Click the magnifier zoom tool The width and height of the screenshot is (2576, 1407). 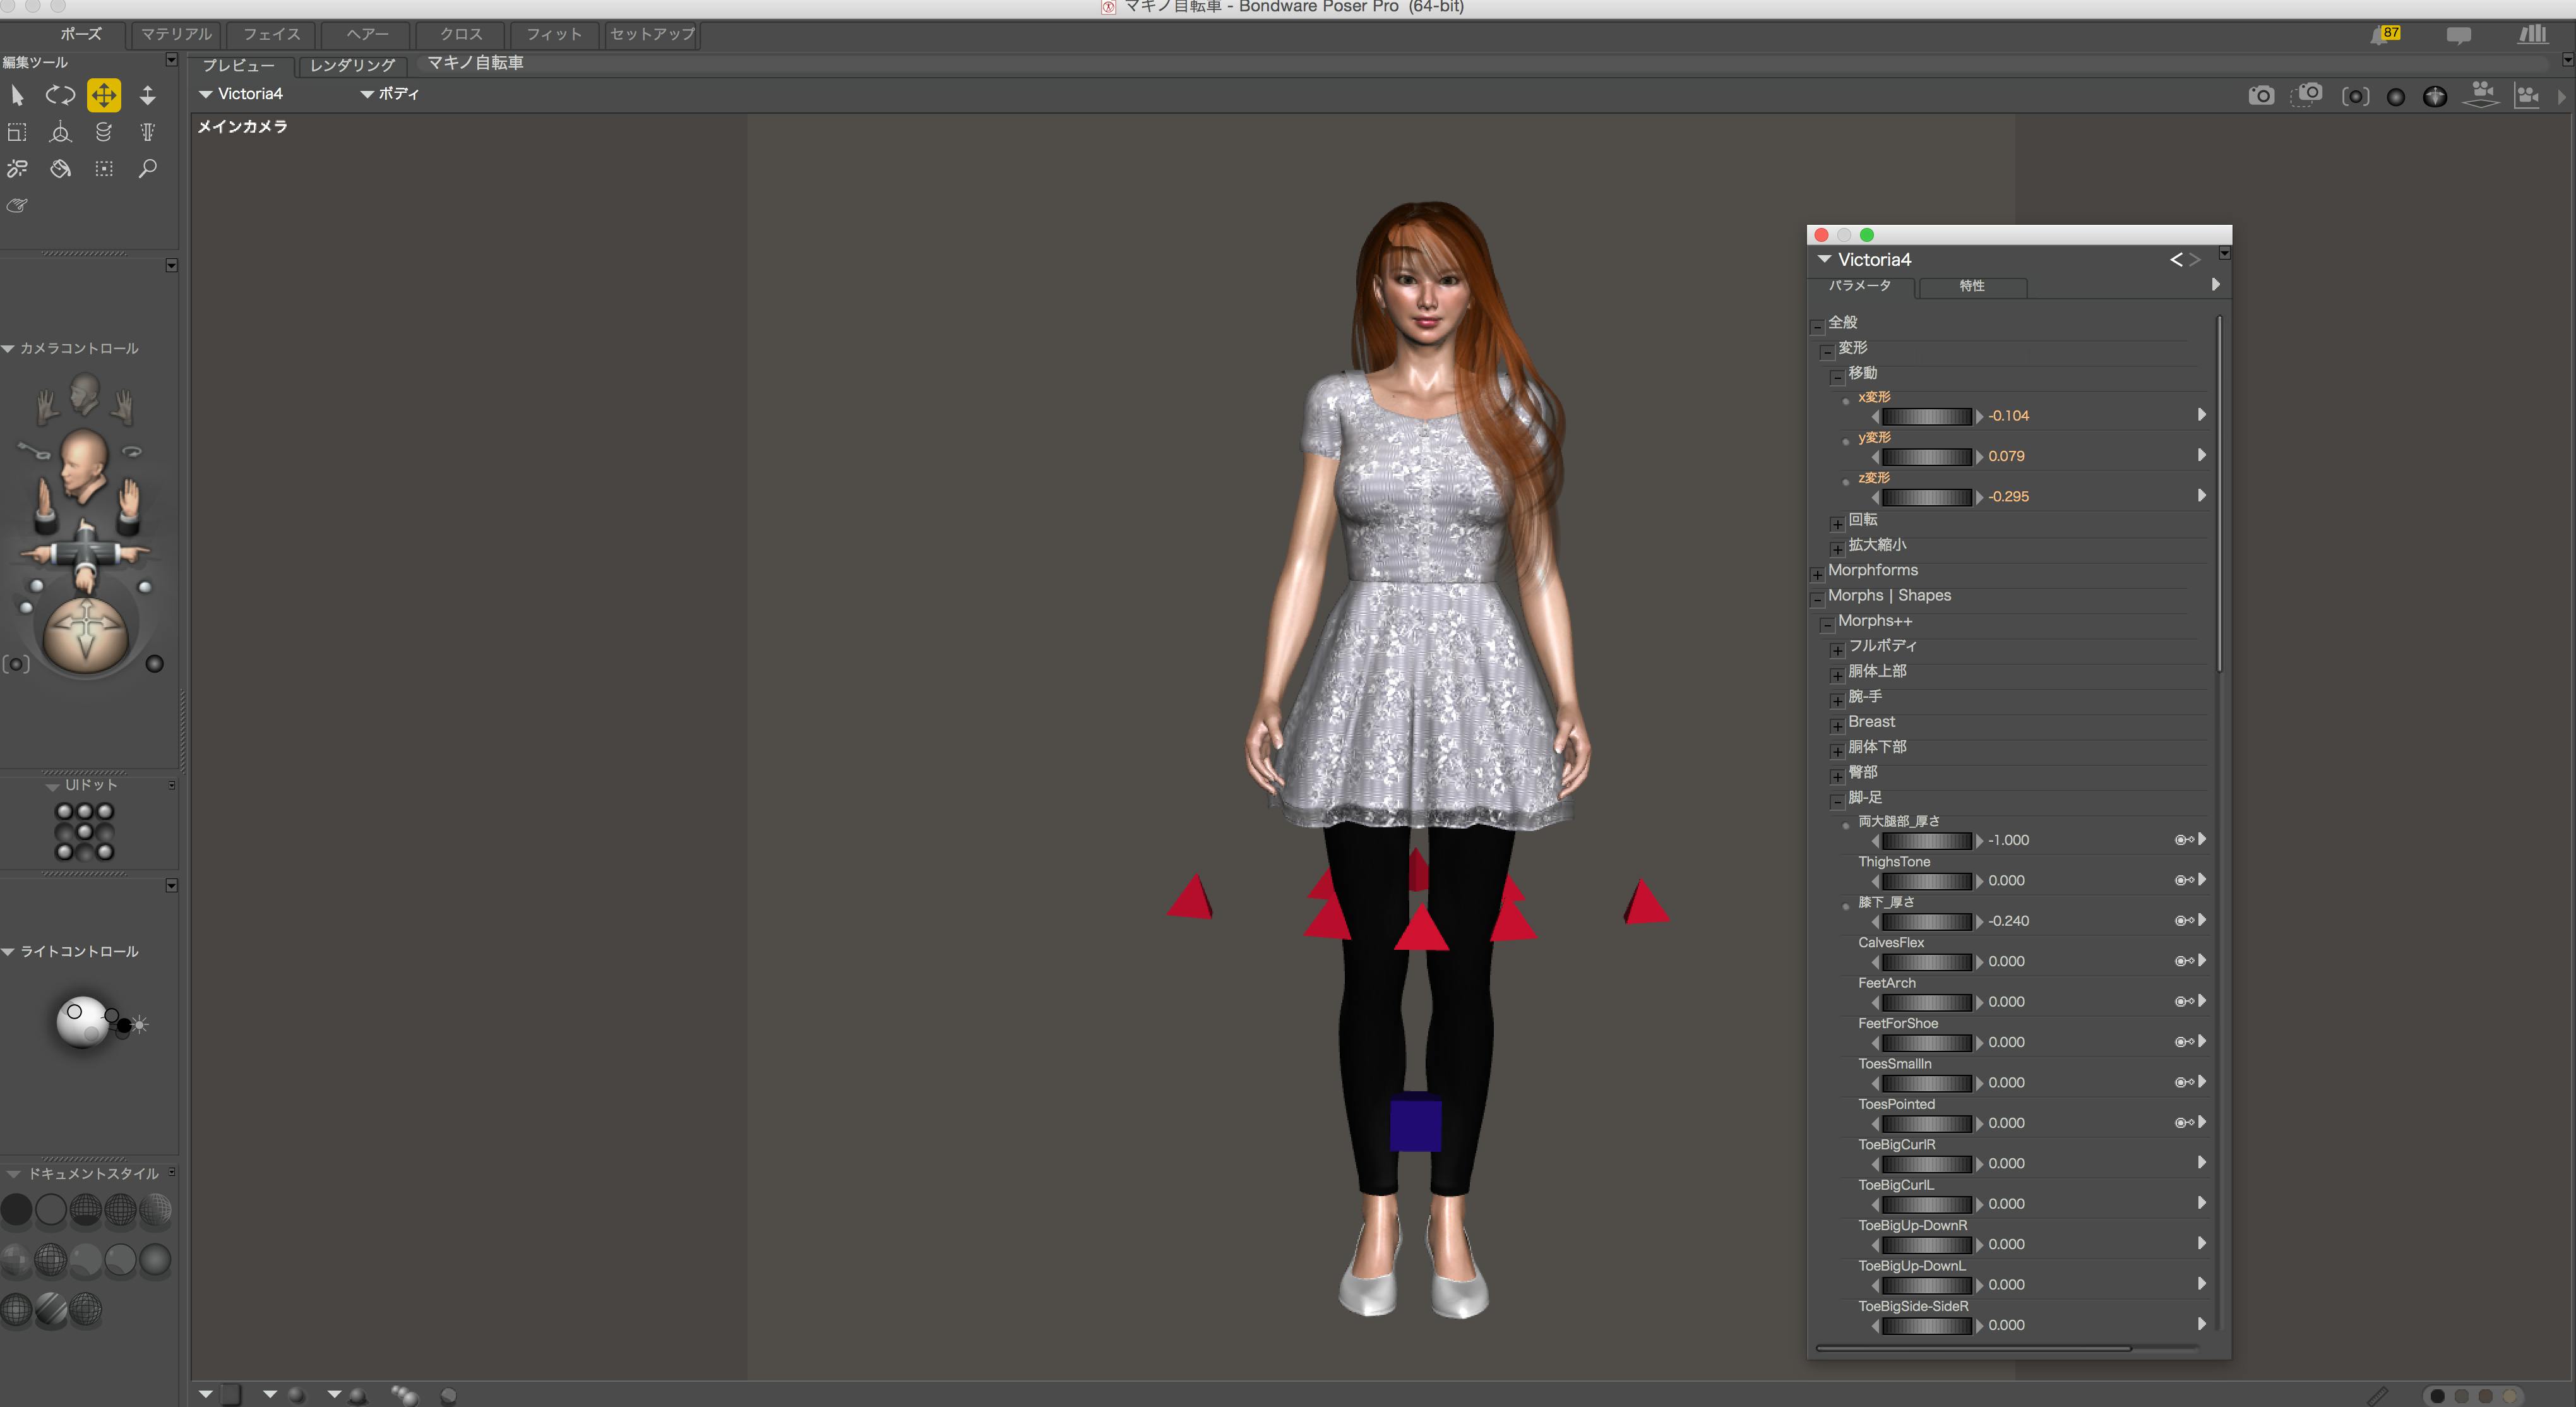147,169
